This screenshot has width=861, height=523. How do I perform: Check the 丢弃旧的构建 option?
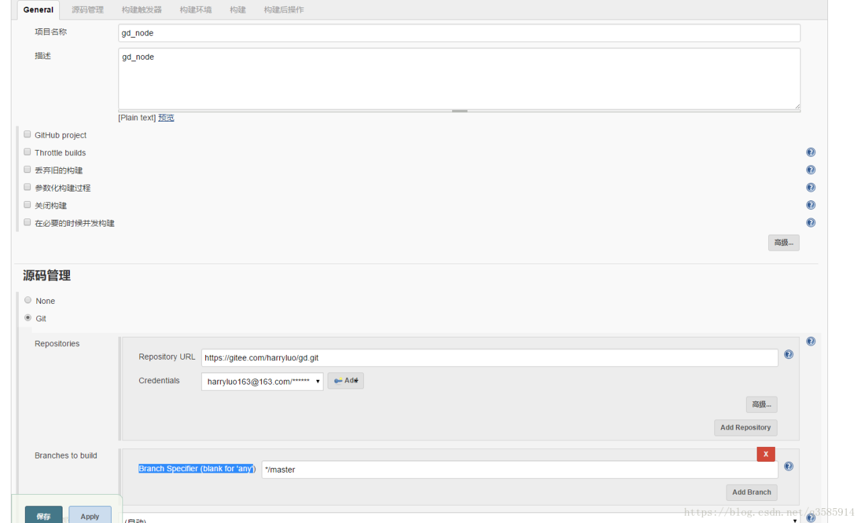[28, 169]
